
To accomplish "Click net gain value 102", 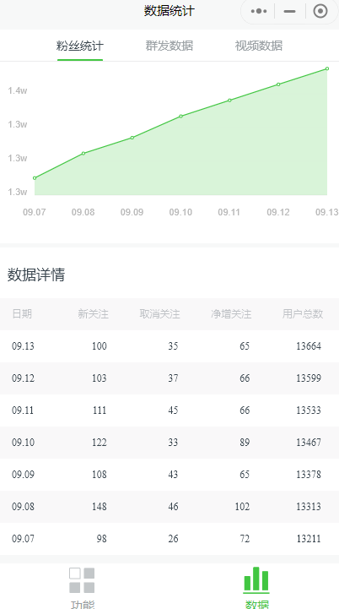I will pos(242,507).
